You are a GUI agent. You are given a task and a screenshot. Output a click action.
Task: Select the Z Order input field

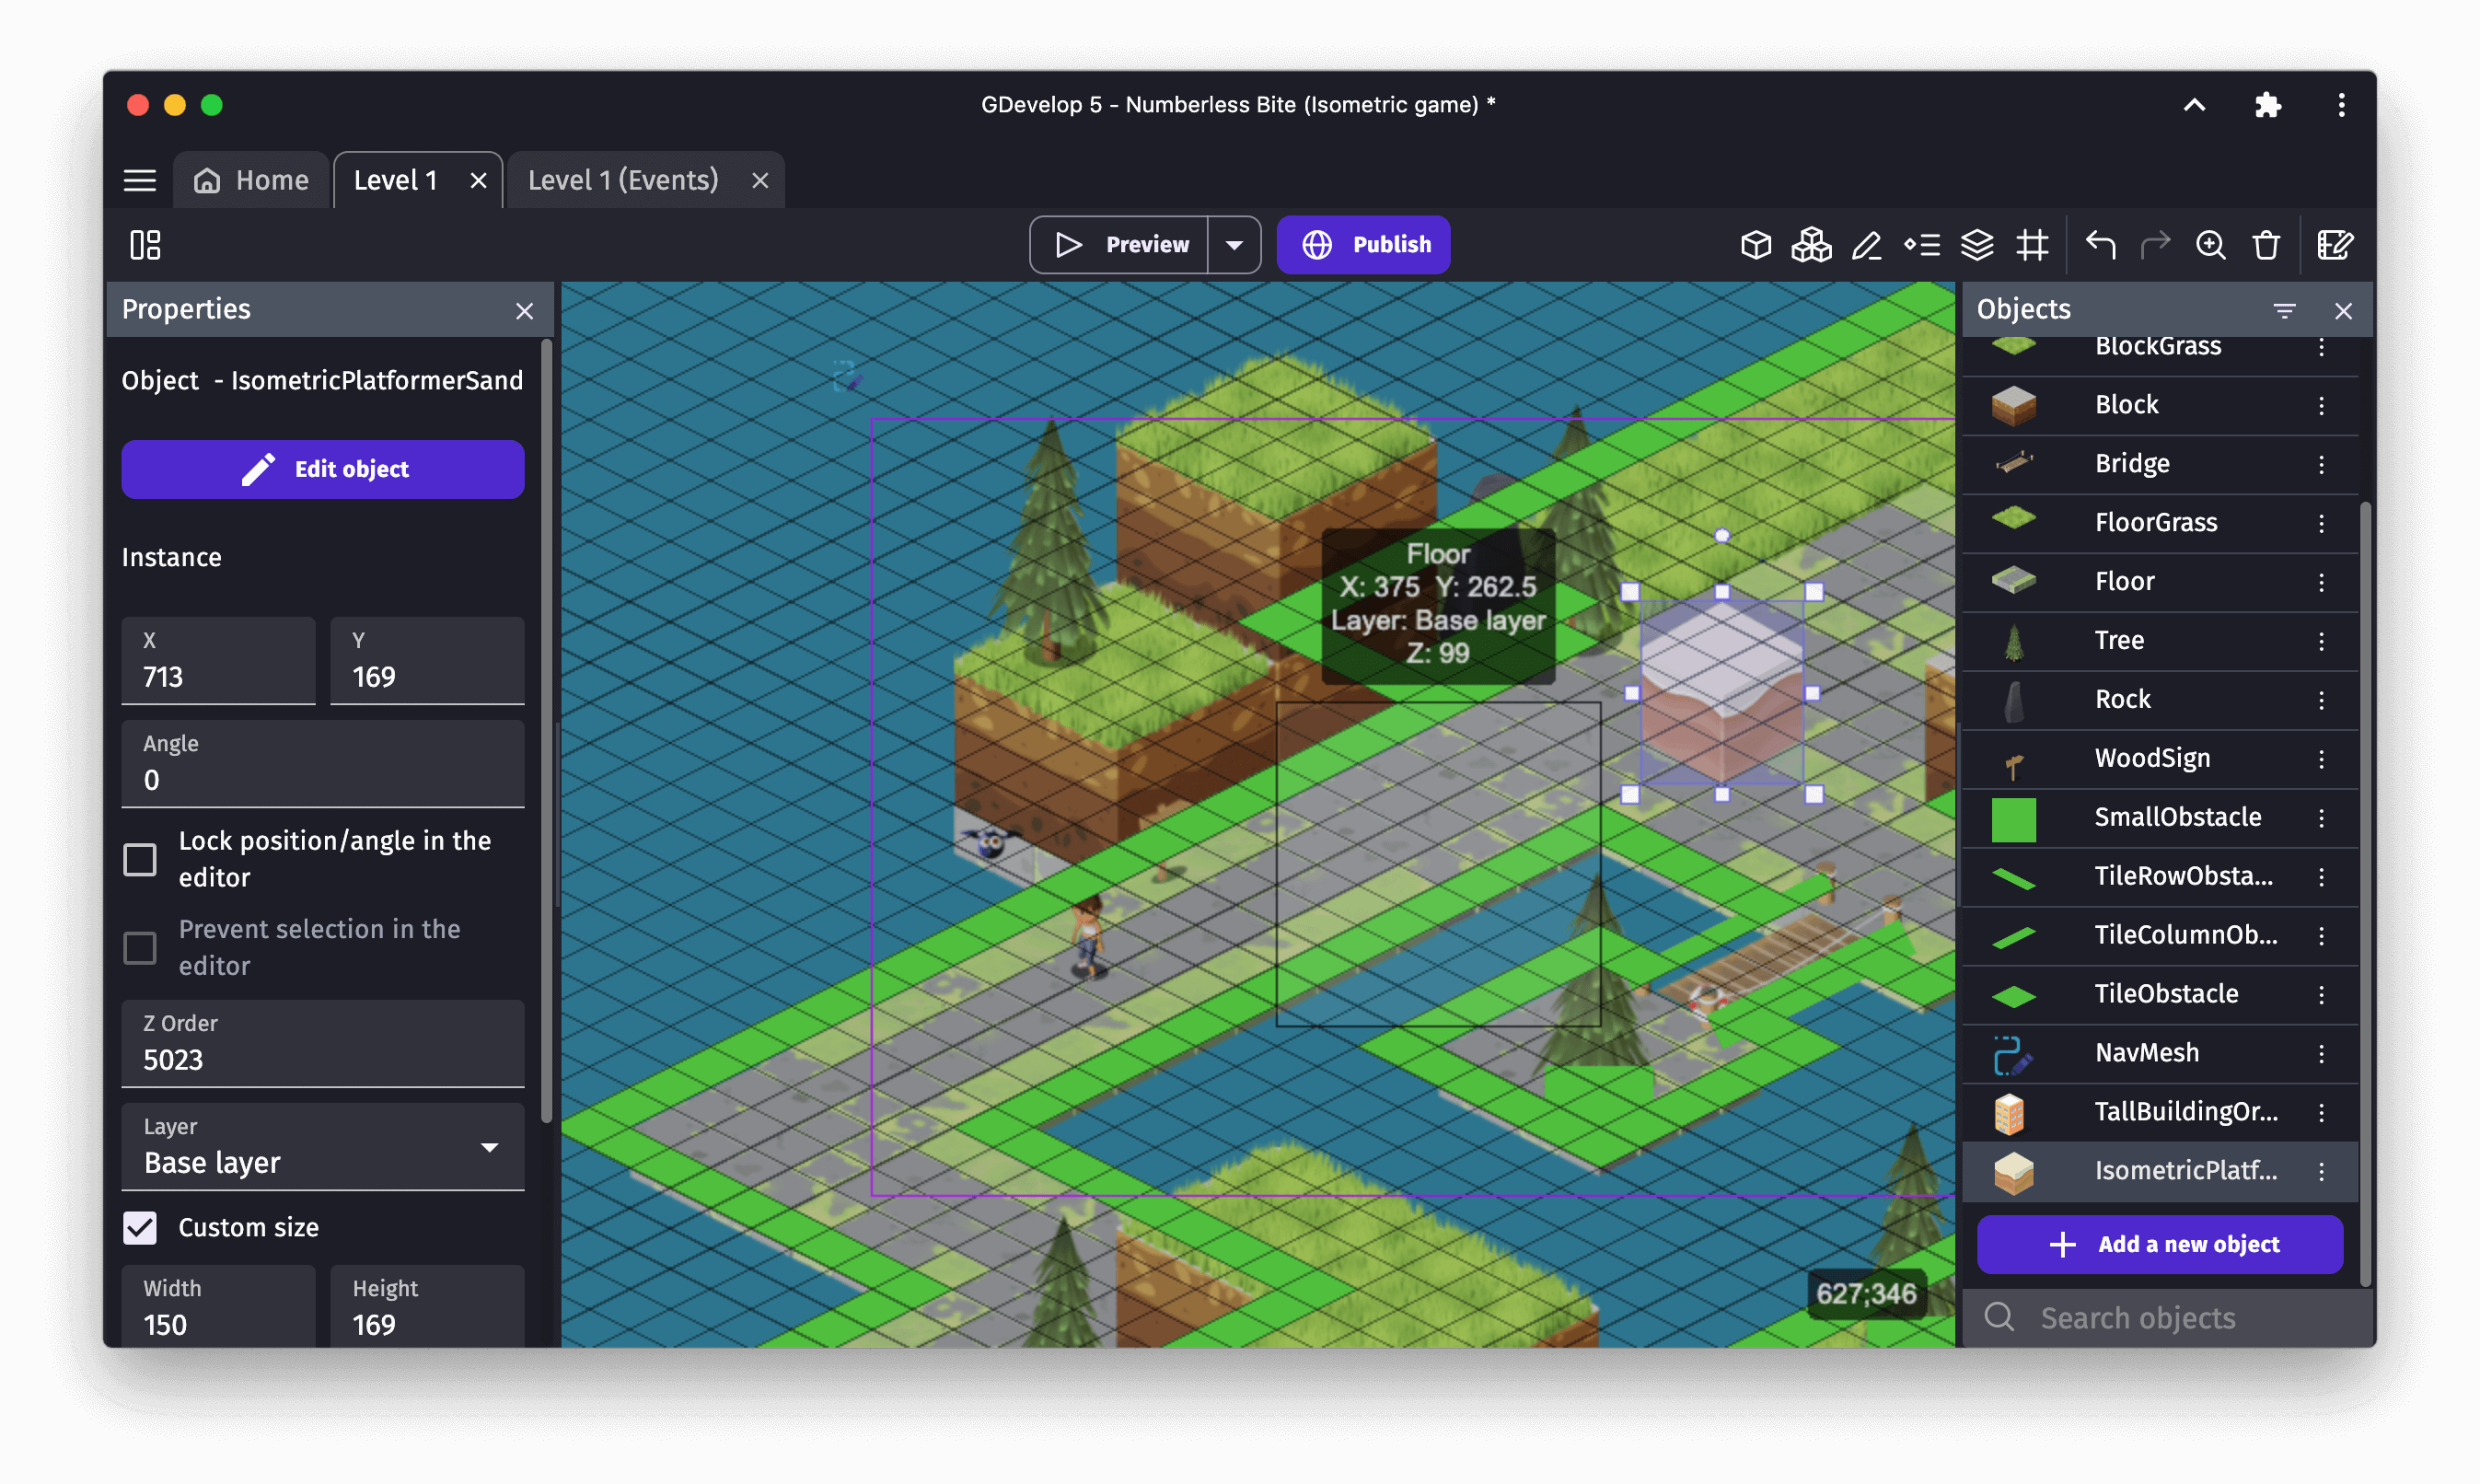click(323, 1059)
